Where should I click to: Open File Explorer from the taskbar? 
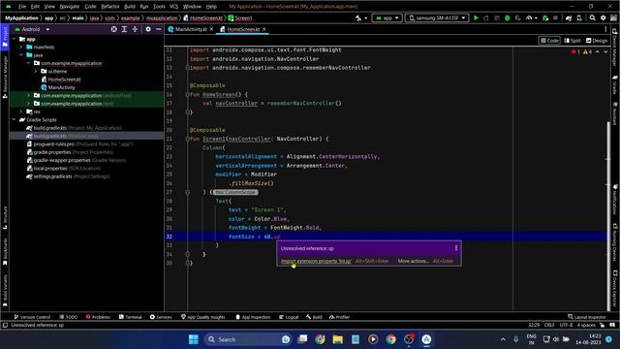pos(338,339)
